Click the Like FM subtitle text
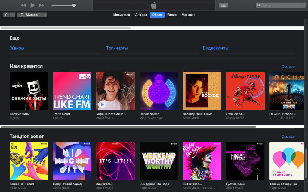 (58, 118)
